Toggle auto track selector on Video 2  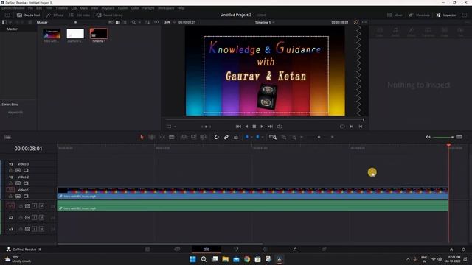pyautogui.click(x=18, y=183)
